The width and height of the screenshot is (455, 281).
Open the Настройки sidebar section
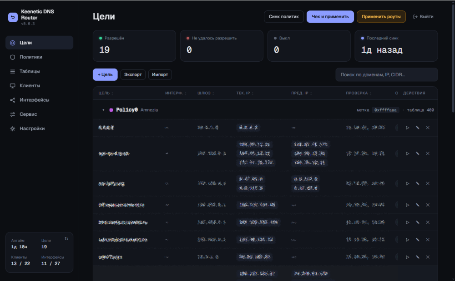[40, 128]
